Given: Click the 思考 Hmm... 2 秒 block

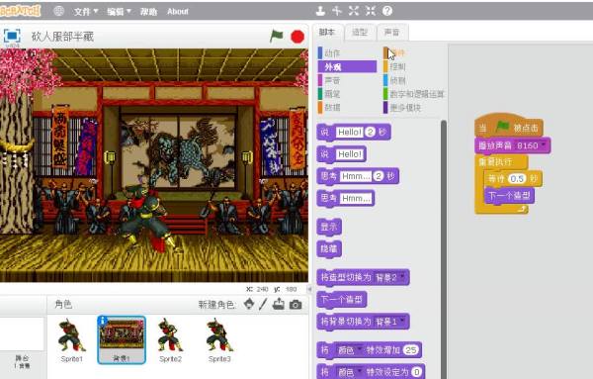Looking at the screenshot, I should coord(328,176).
